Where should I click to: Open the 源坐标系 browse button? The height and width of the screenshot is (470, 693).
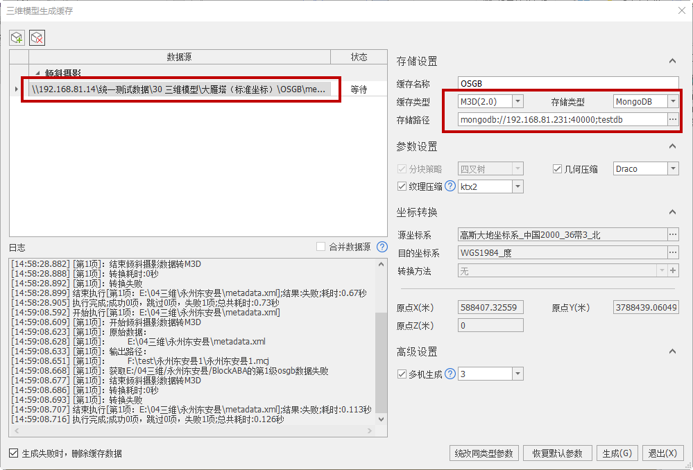click(x=672, y=234)
